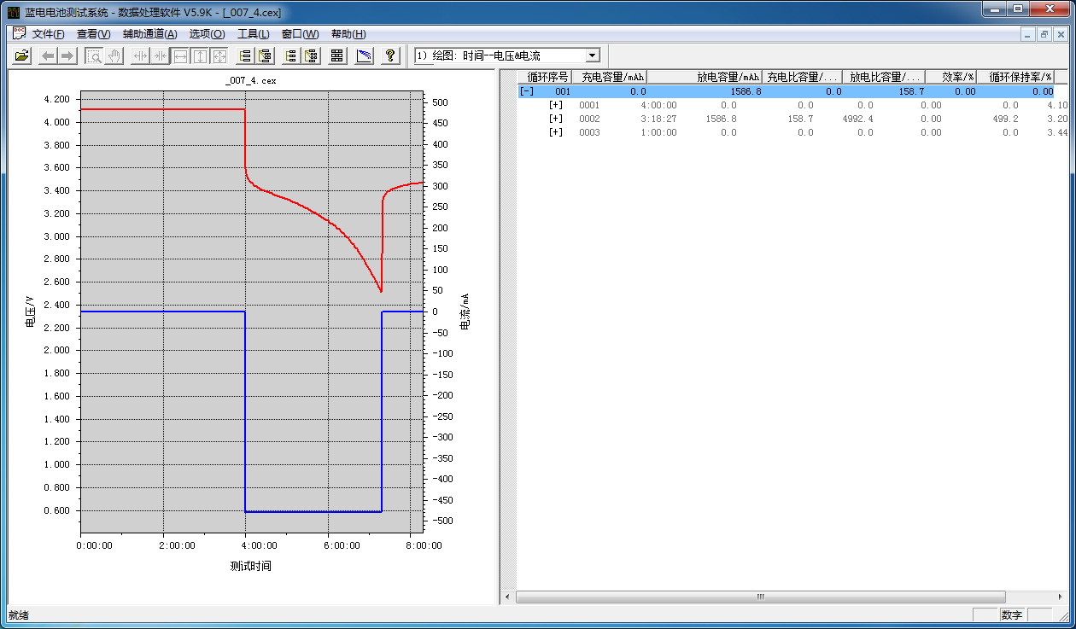Click the 499.2 value cell
This screenshot has width=1076, height=629.
tap(1005, 119)
